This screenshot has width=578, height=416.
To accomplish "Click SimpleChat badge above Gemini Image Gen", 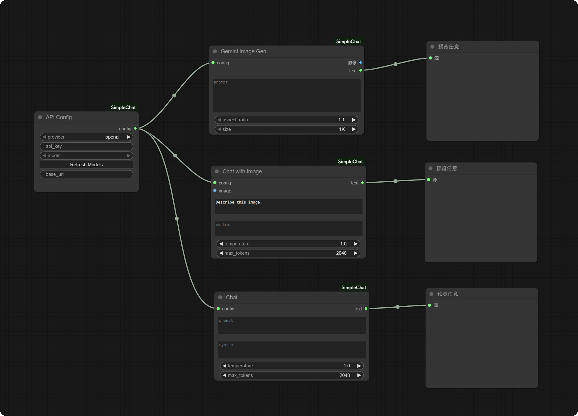I will [x=349, y=42].
